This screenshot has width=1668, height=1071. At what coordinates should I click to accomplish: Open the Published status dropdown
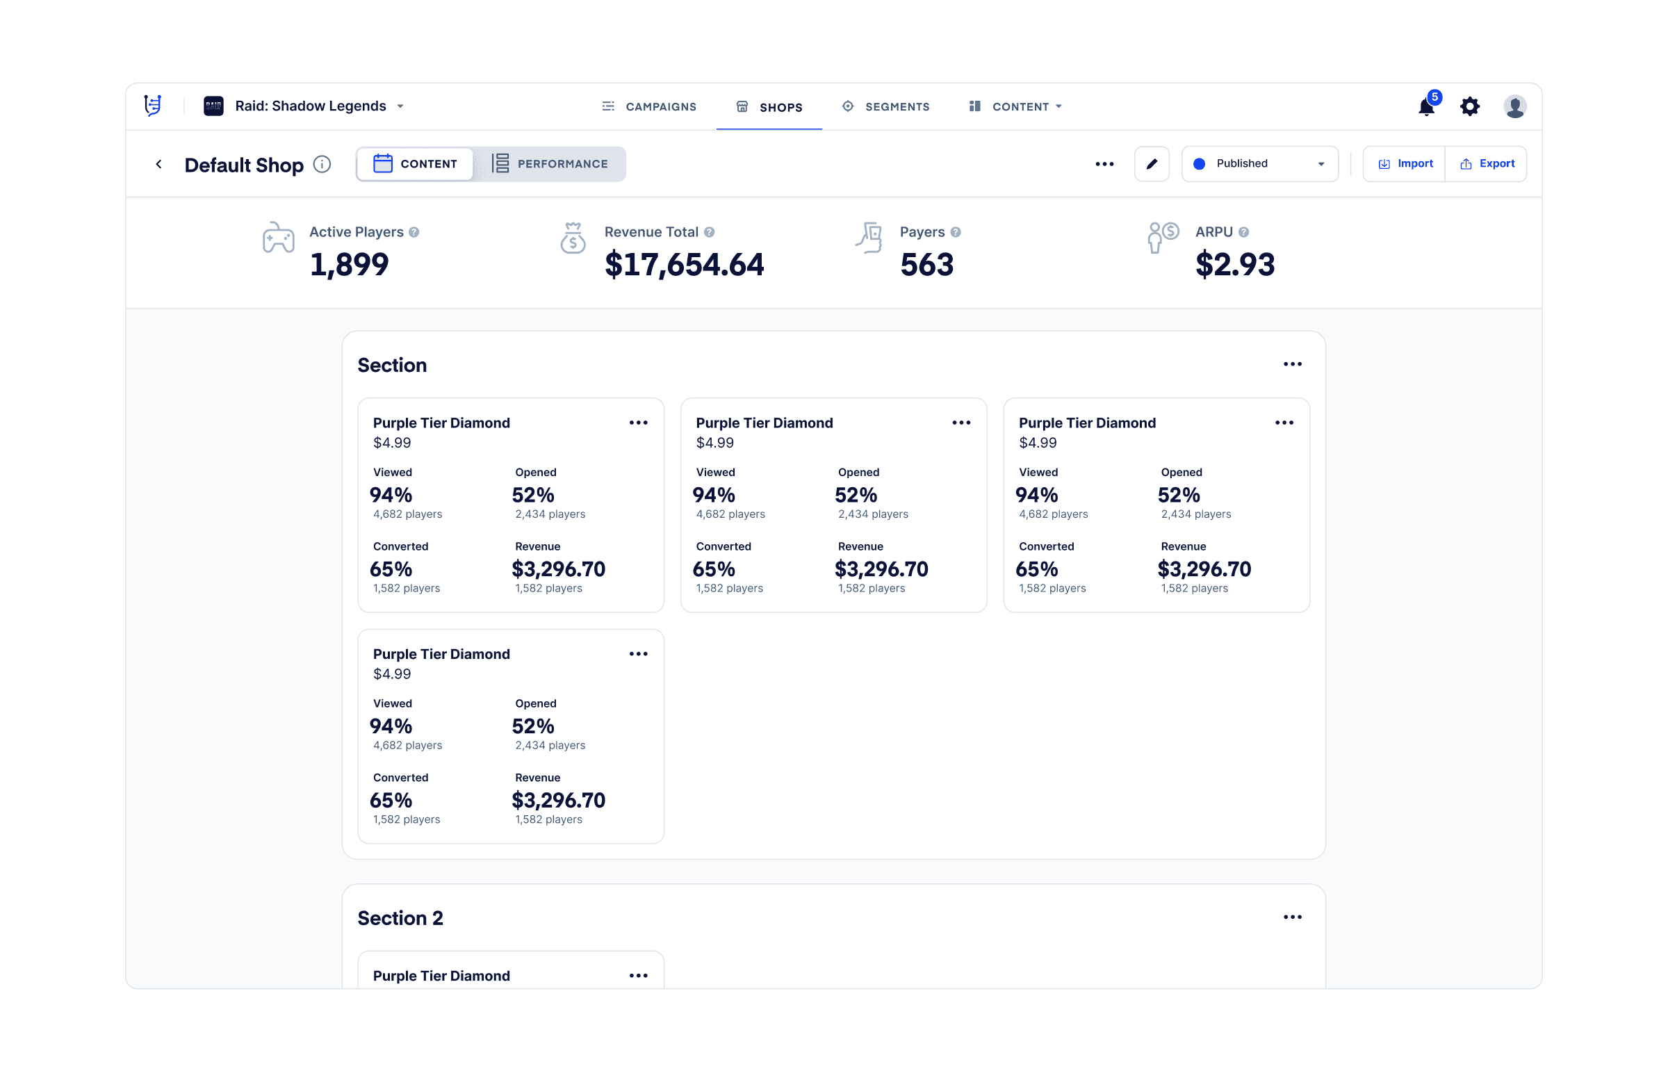point(1259,164)
